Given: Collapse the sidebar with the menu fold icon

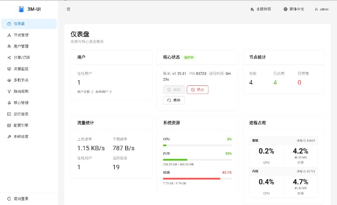Looking at the screenshot, I should [68, 9].
